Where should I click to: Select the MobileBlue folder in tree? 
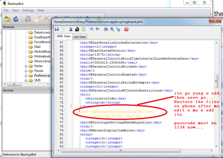click(x=42, y=52)
